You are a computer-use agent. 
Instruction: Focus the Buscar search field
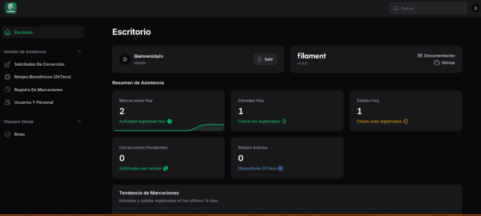[x=428, y=8]
